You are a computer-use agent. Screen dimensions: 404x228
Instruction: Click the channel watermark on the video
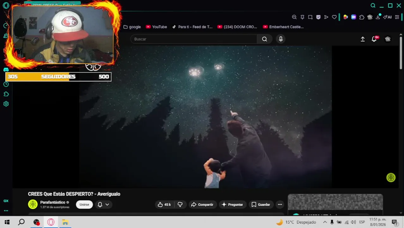(x=391, y=177)
